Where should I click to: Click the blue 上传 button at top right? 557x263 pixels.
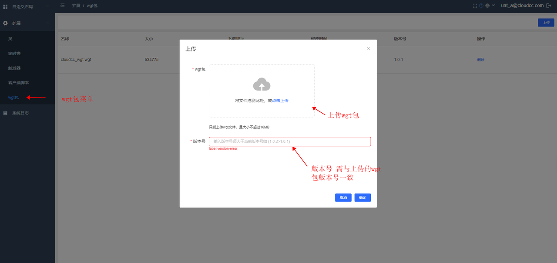coord(546,23)
